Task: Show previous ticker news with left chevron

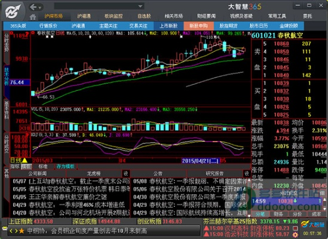Action: [11, 231]
